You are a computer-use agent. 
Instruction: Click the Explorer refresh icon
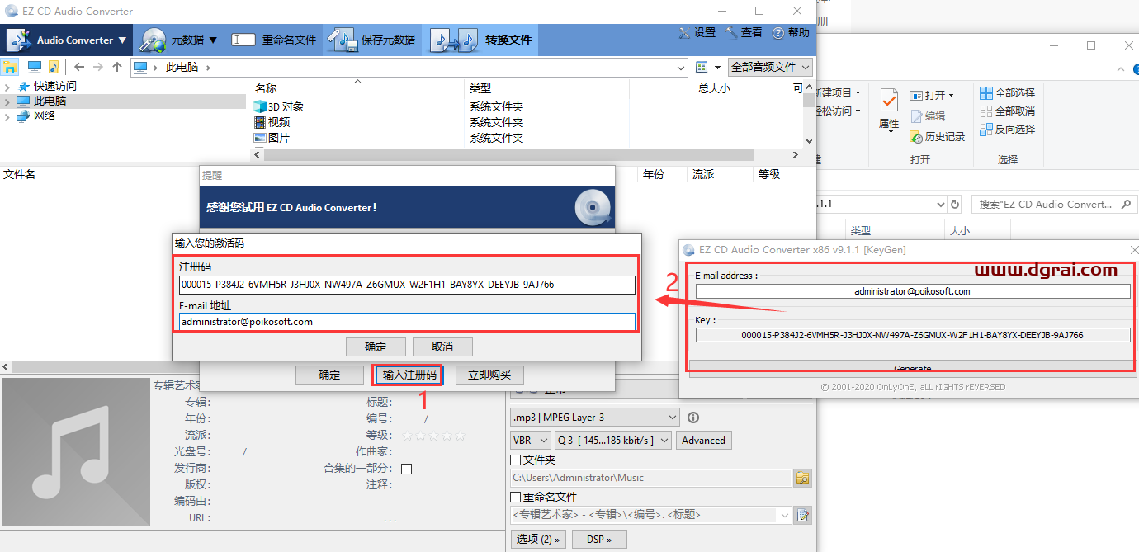click(956, 204)
